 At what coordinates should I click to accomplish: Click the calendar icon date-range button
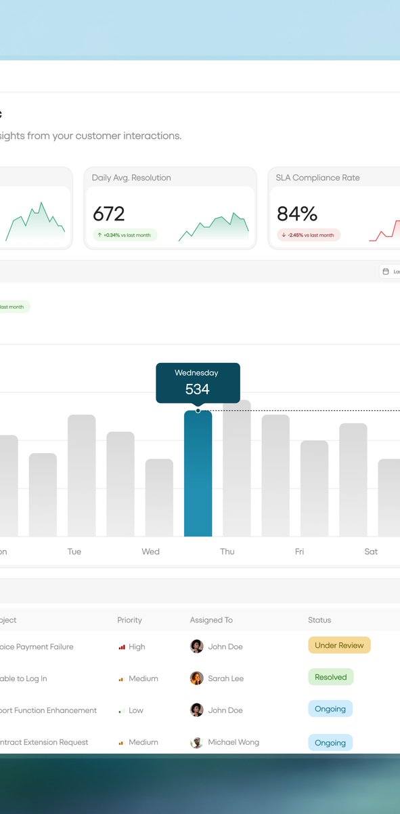click(x=390, y=271)
